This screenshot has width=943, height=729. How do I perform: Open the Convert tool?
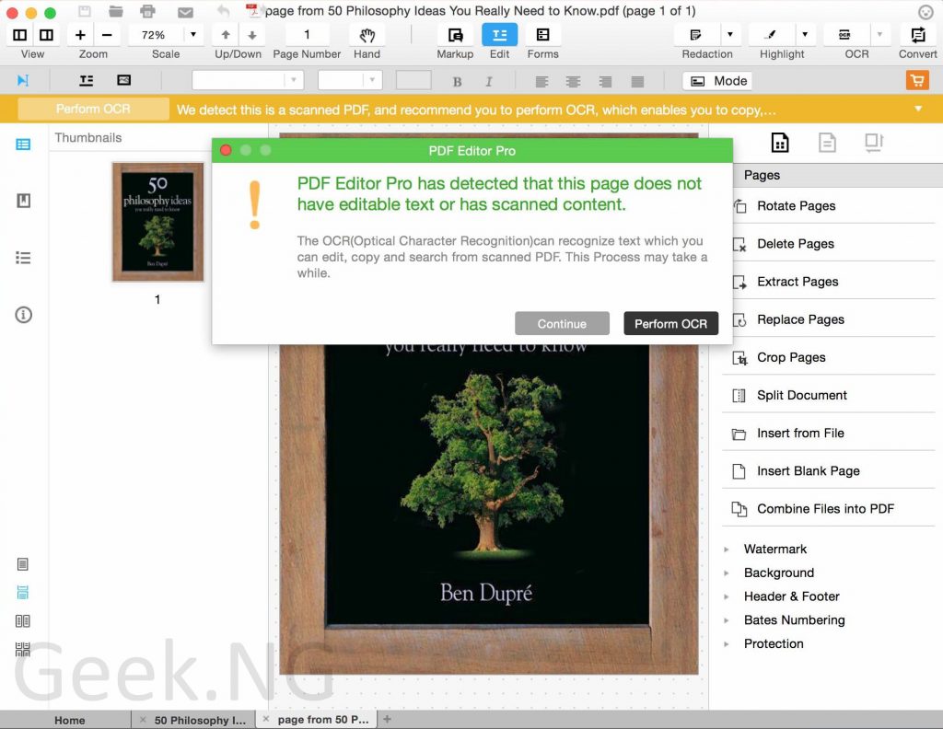click(x=918, y=36)
